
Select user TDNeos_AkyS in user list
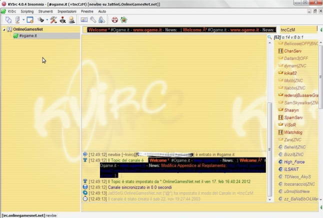pyautogui.click(x=297, y=177)
